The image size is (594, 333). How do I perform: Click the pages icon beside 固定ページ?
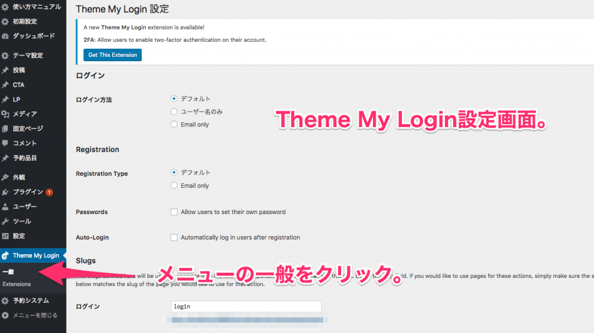tap(5, 129)
